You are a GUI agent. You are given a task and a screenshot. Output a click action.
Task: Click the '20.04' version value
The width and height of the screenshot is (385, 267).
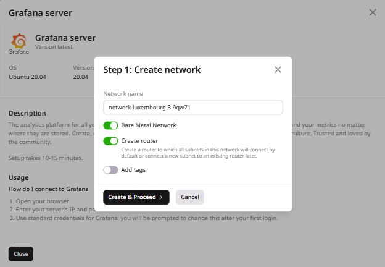[x=80, y=77]
